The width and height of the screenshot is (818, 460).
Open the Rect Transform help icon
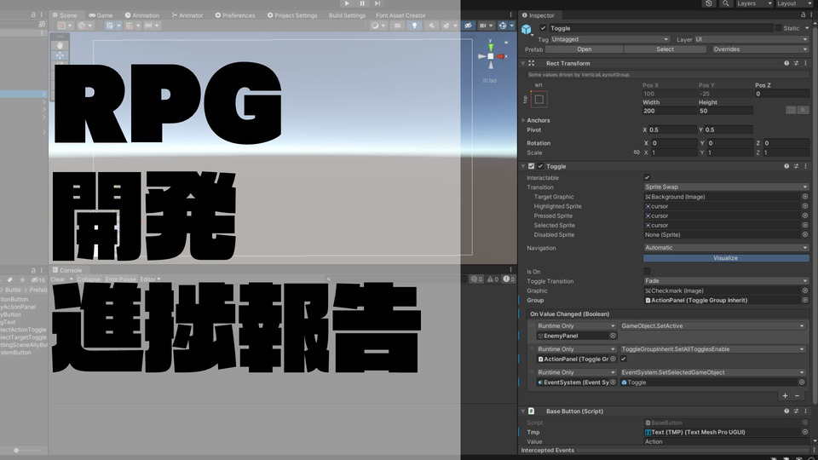point(786,63)
